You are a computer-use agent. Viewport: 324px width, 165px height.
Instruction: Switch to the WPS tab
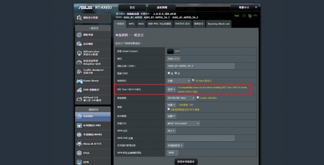[x=131, y=24]
